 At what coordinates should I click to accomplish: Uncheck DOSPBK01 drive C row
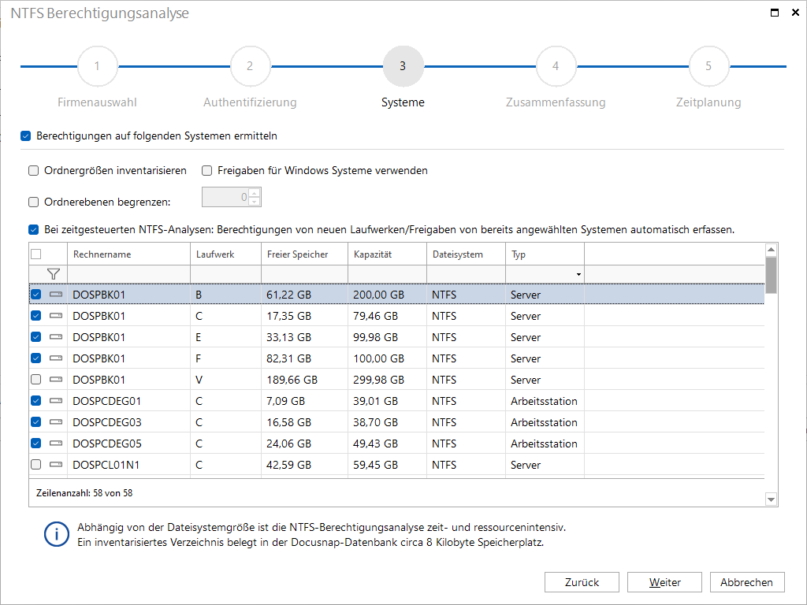pos(36,315)
